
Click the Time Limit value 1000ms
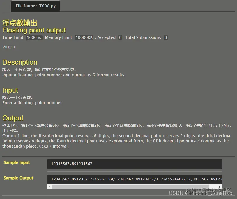pyautogui.click(x=34, y=37)
